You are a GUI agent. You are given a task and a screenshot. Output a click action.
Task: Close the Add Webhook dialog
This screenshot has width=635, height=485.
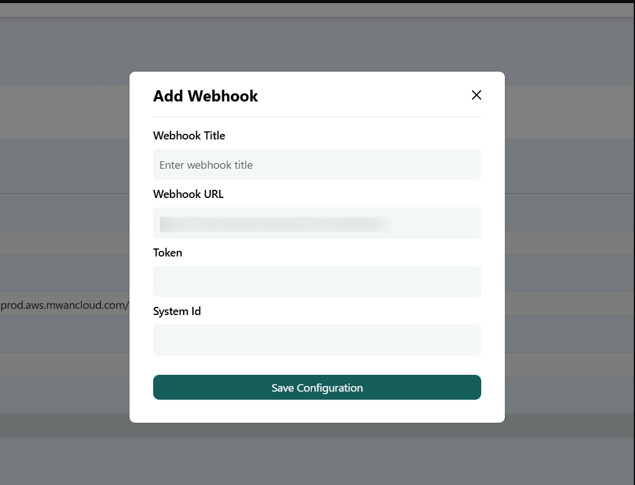tap(476, 95)
